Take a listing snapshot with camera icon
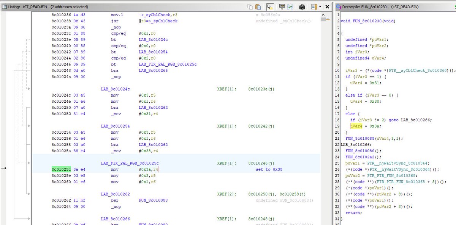The height and width of the screenshot is (225, 456). pos(302,7)
